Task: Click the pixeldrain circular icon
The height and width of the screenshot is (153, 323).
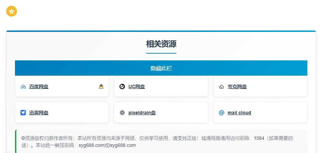Action: point(122,113)
